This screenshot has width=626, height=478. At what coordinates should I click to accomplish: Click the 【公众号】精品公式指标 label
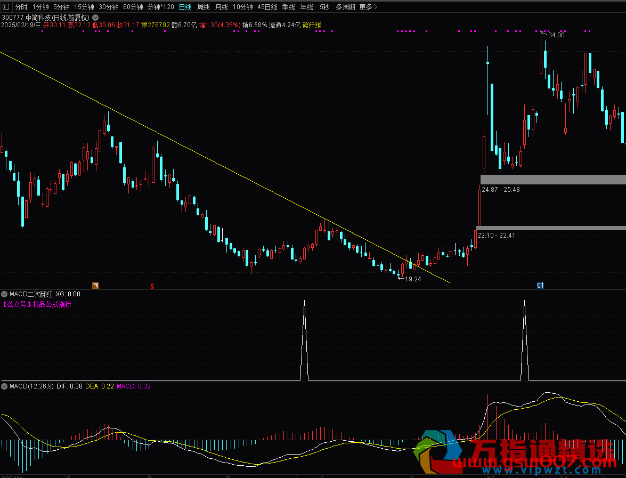pos(36,304)
